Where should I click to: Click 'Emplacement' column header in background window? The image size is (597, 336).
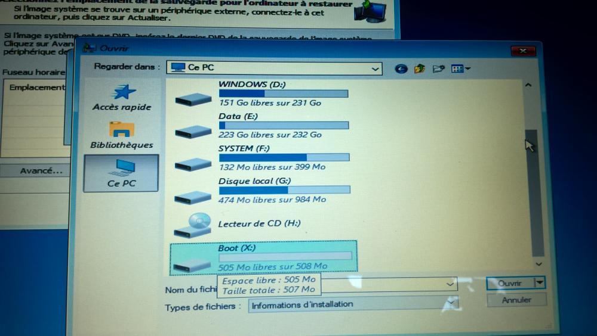(x=37, y=88)
